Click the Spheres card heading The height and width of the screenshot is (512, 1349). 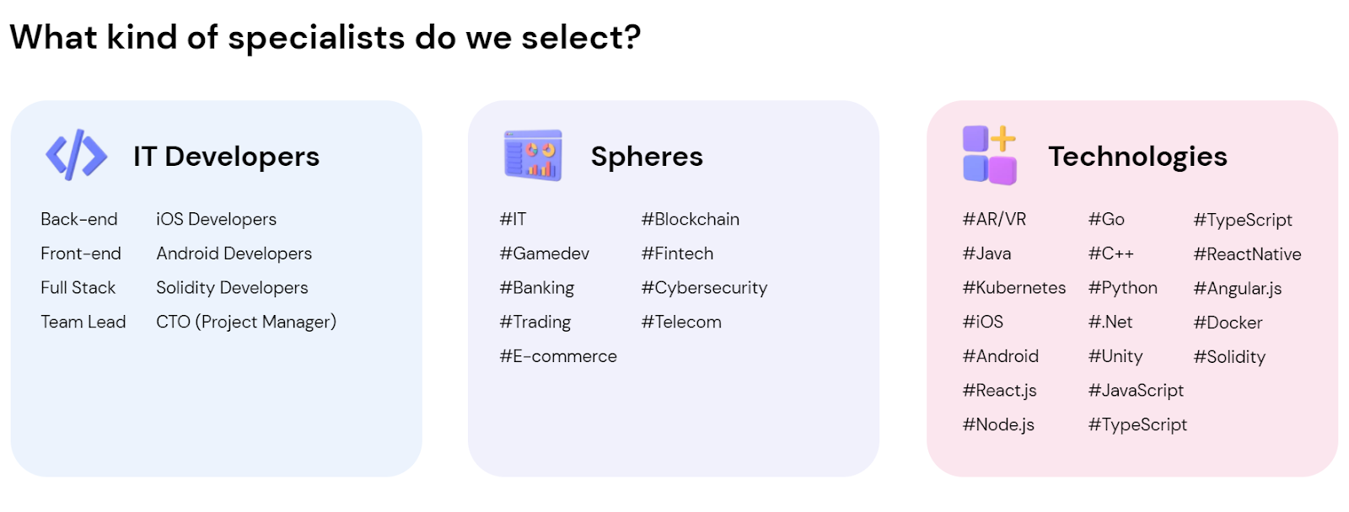(647, 157)
